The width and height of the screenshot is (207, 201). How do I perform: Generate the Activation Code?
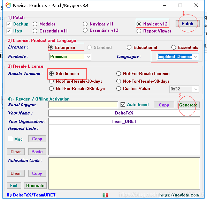[x=35, y=186]
